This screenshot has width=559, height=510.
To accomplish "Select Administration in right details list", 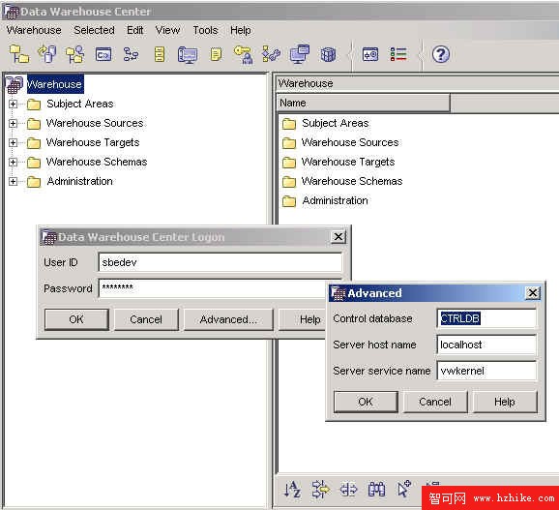I will (x=336, y=200).
